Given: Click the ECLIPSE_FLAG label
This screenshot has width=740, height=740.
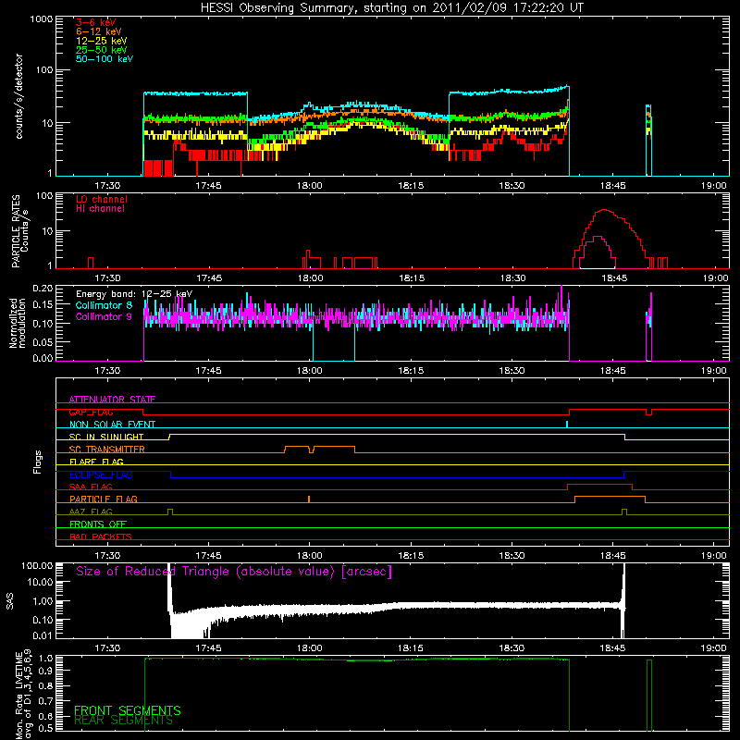Looking at the screenshot, I should pyautogui.click(x=101, y=475).
